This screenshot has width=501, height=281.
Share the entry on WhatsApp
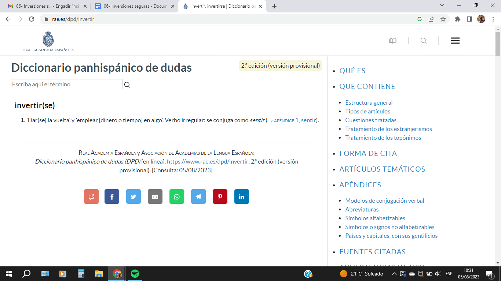[177, 196]
